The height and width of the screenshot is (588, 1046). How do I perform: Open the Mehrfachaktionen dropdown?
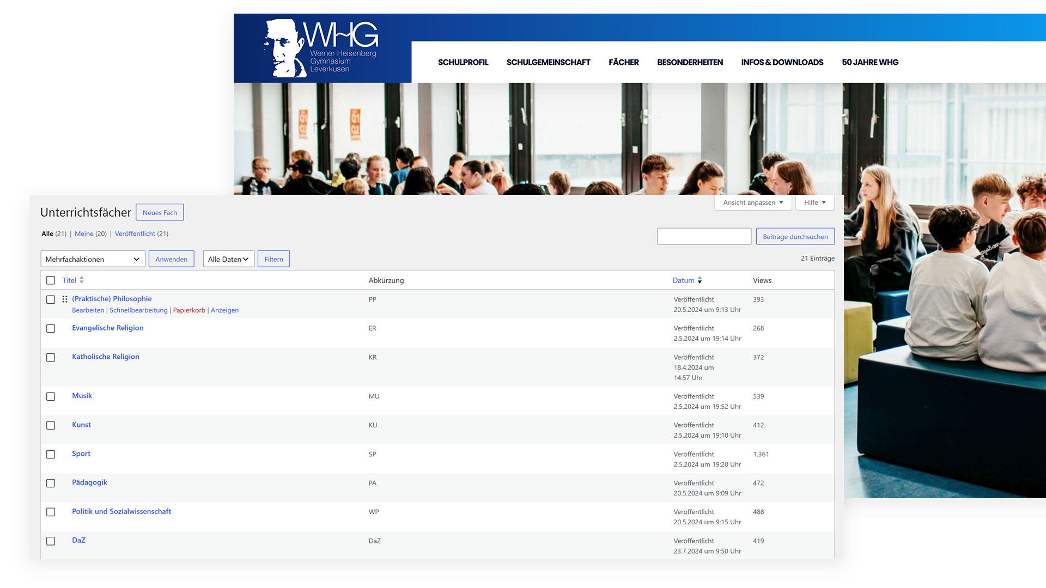point(93,259)
